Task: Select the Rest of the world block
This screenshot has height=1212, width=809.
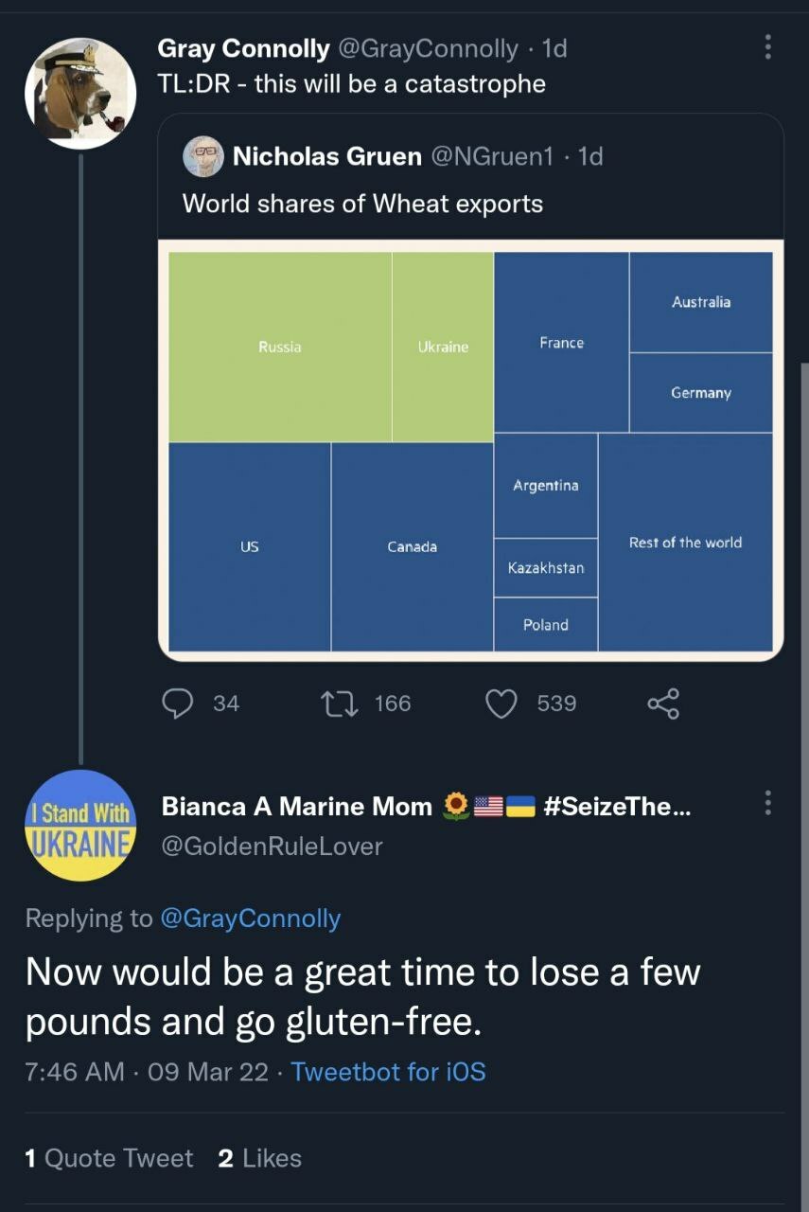Action: click(685, 543)
